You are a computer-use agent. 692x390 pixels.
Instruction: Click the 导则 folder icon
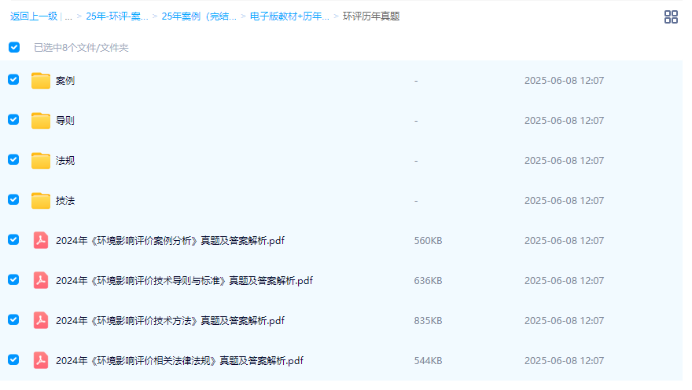coord(41,121)
